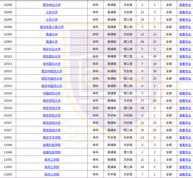Screen dimensions: 193x178
Task: Open 南通大学 link in the 理工类 row
Action: click(52, 42)
